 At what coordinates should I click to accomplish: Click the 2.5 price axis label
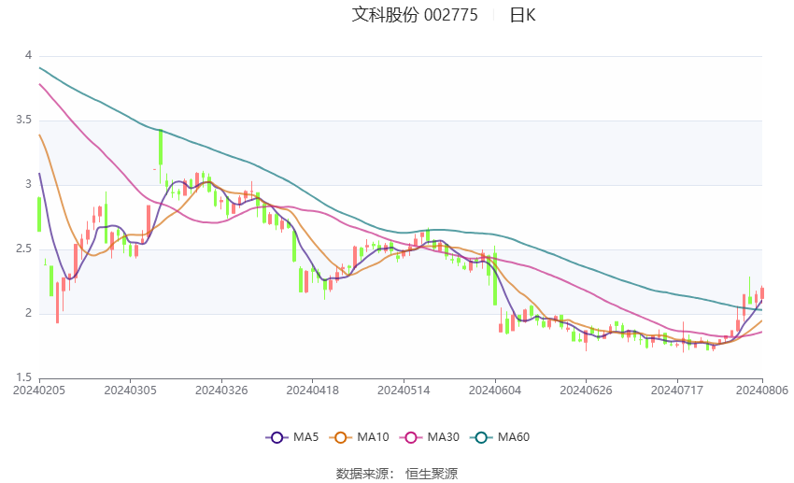click(x=23, y=249)
